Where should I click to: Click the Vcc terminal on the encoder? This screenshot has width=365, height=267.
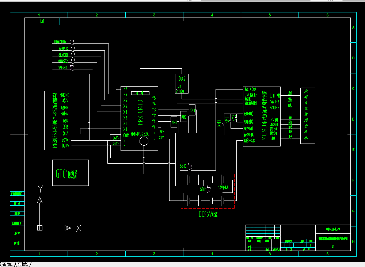(66, 140)
